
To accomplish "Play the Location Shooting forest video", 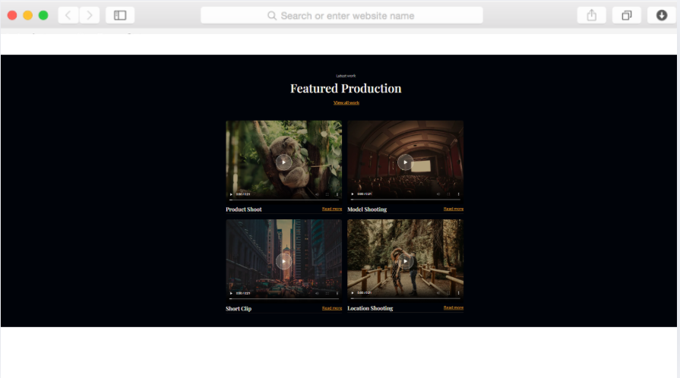I will pos(405,261).
